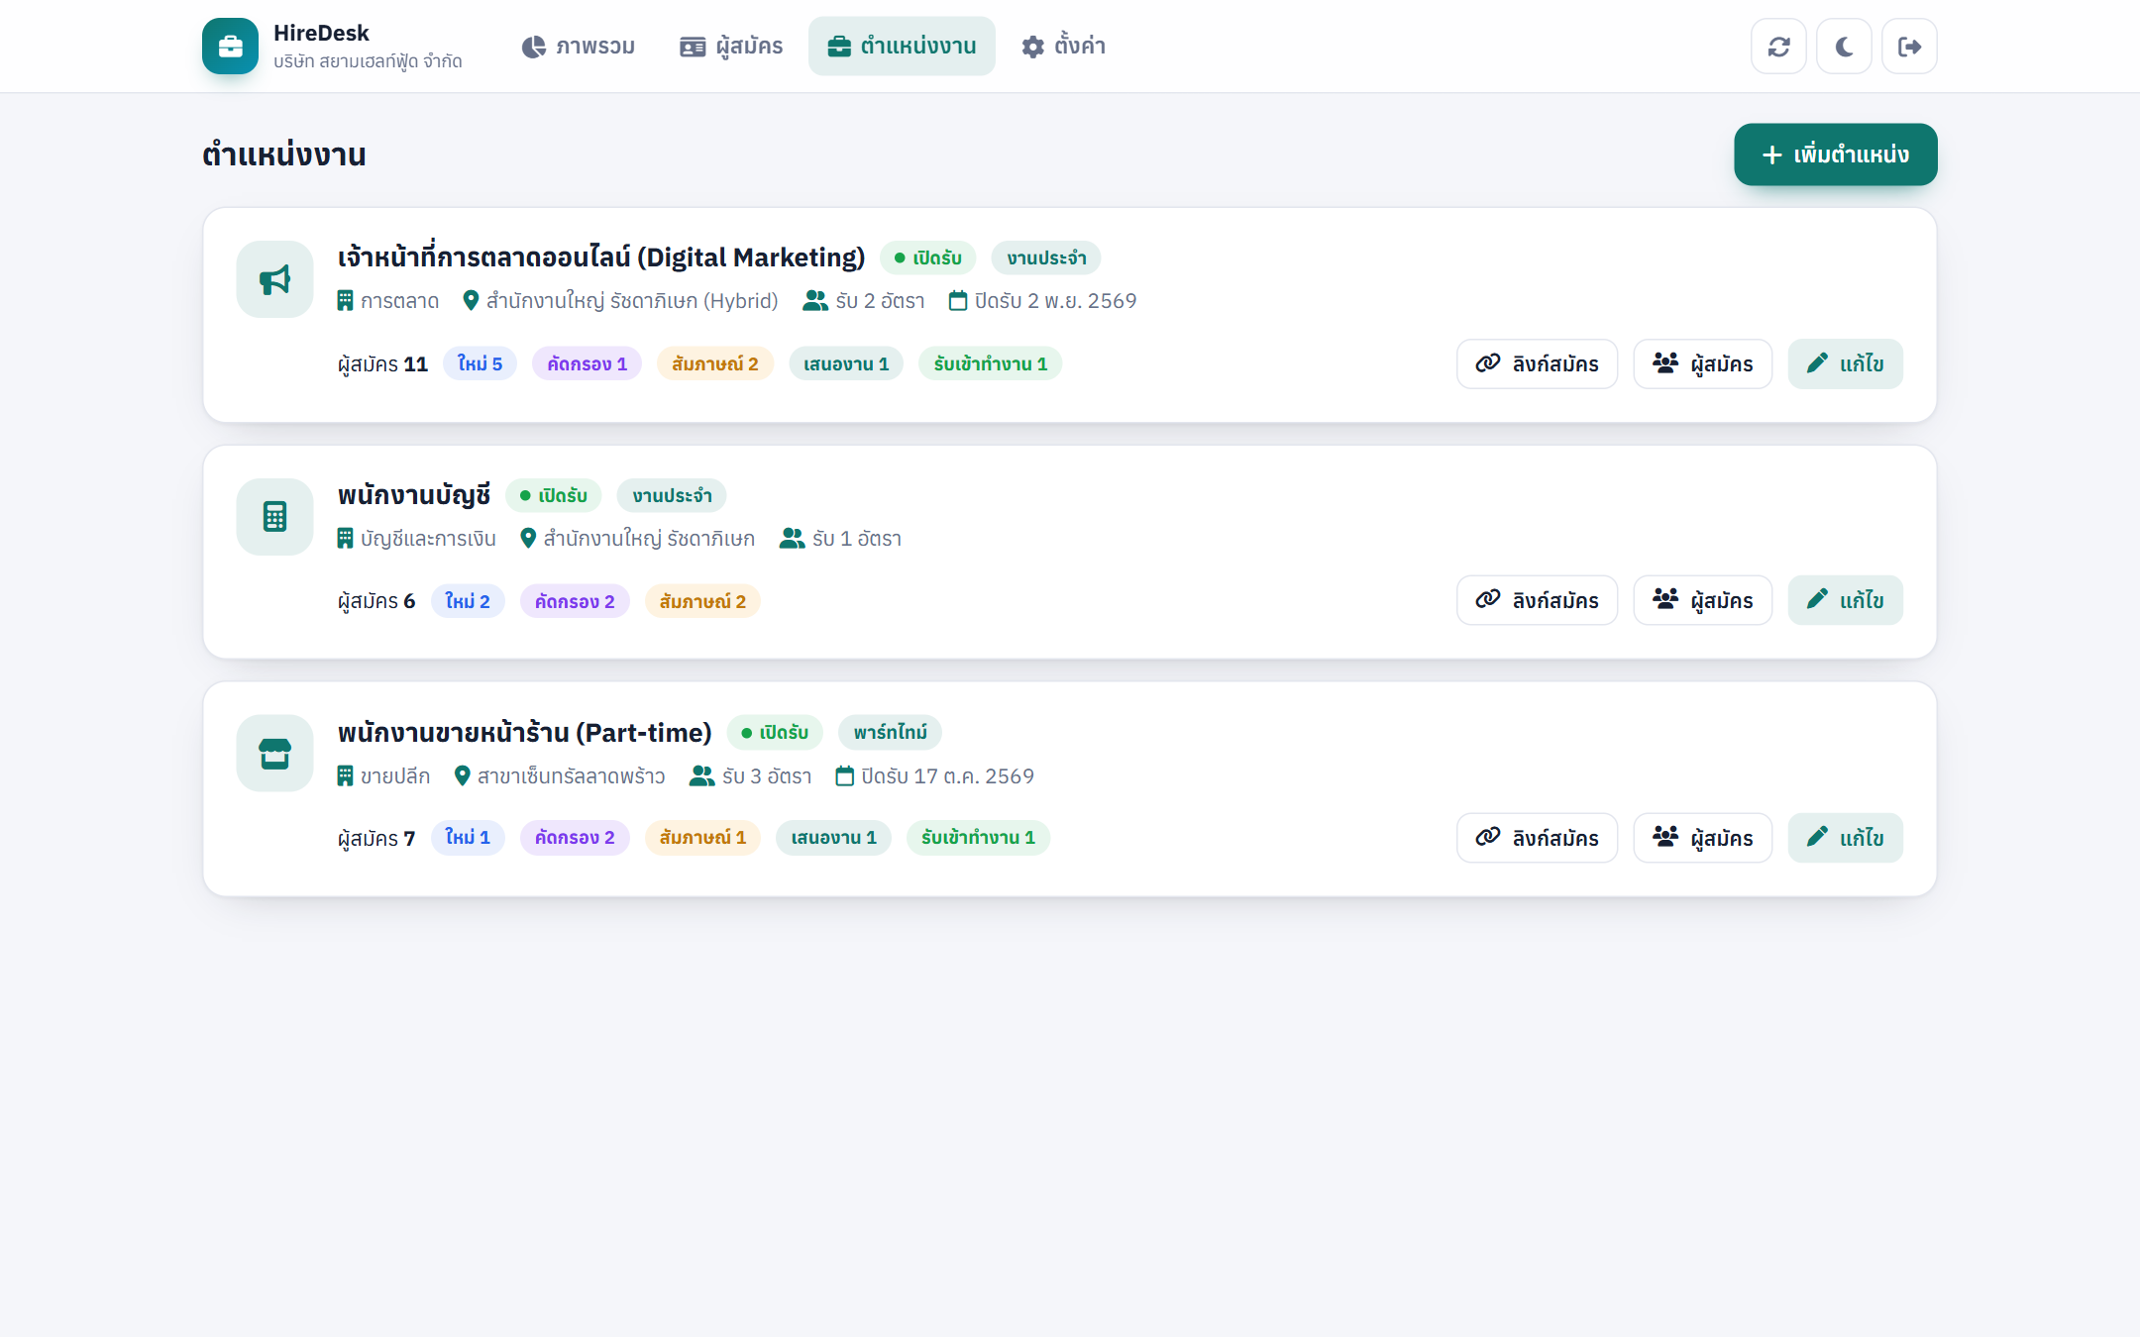Edit the Part-time sales position
Image resolution: width=2140 pixels, height=1337 pixels.
coord(1845,838)
